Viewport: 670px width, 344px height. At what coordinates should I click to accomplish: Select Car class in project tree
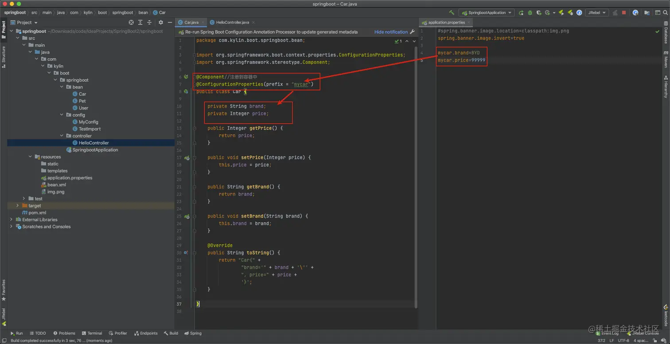click(x=79, y=94)
